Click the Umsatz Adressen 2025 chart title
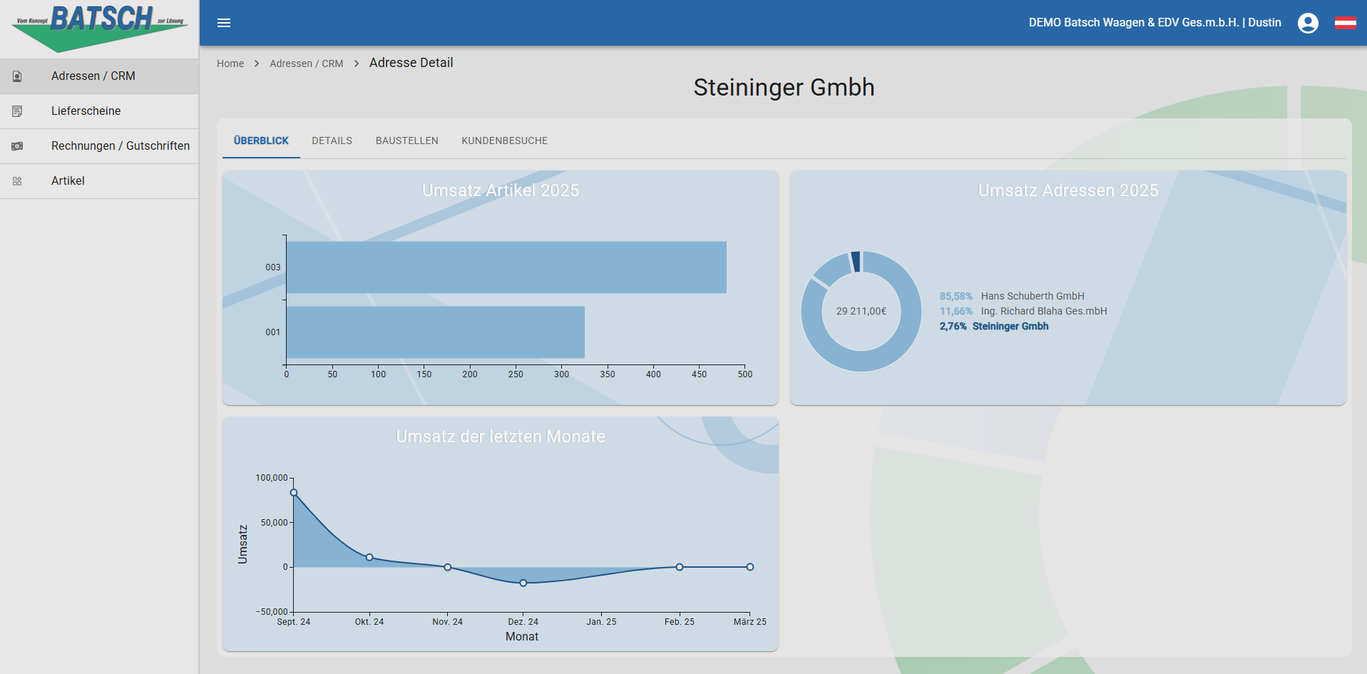This screenshot has height=674, width=1367. [x=1068, y=190]
